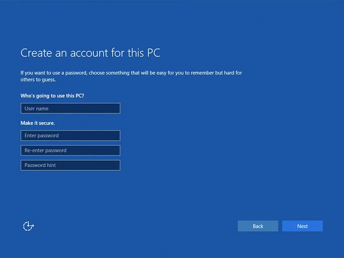This screenshot has height=258, width=344.
Task: Click the Re-enter password field
Action: (x=70, y=150)
